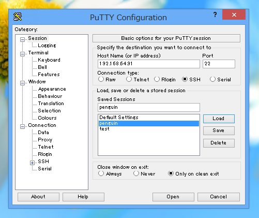259x218 pixels.
Task: Open the Proxy category
Action: click(45, 140)
